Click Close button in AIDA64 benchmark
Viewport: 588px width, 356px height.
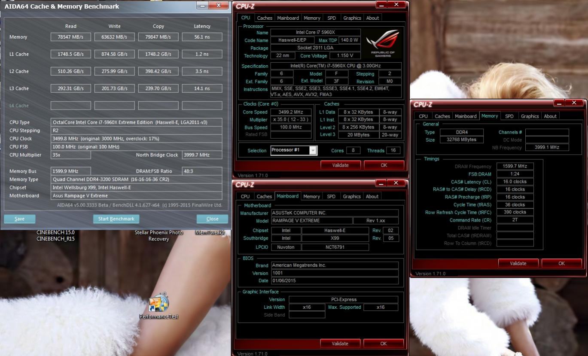[212, 219]
